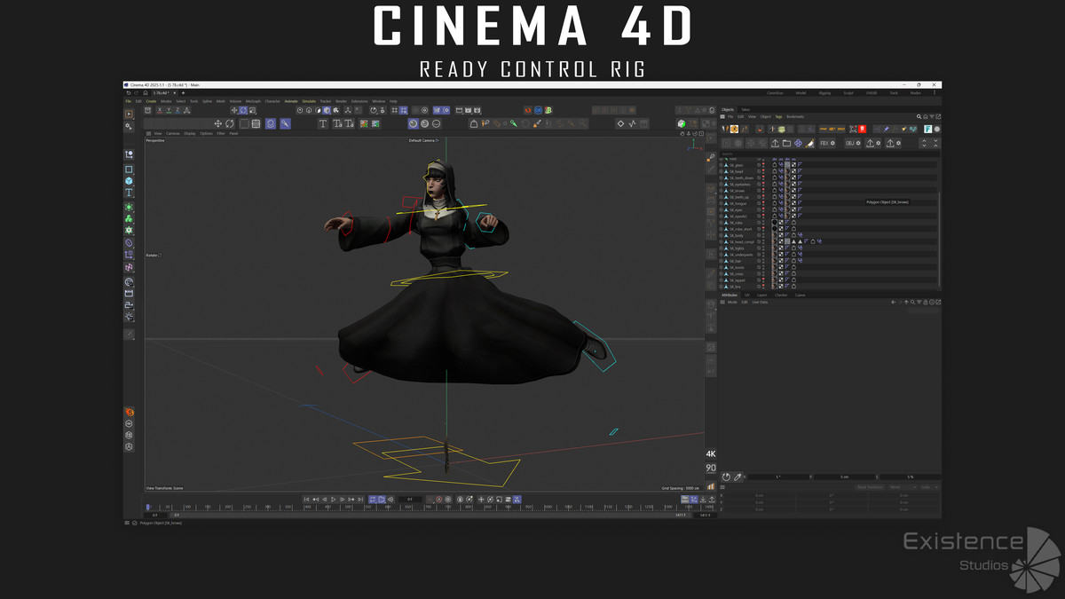The width and height of the screenshot is (1065, 599).
Task: Click the cube primitive icon in left sidebar
Action: (x=129, y=181)
